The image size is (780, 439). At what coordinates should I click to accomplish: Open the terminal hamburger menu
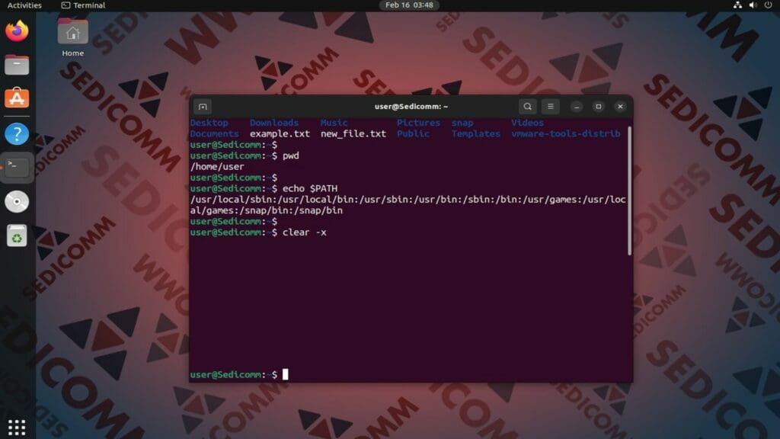pyautogui.click(x=550, y=107)
